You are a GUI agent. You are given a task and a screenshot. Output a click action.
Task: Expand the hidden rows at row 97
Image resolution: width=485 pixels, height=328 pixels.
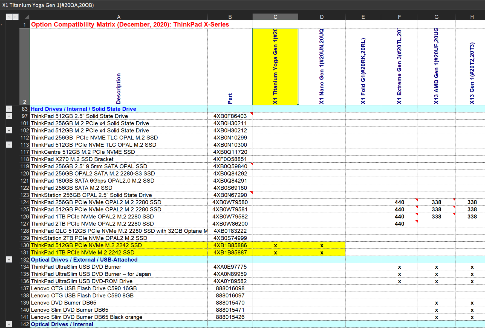9,116
